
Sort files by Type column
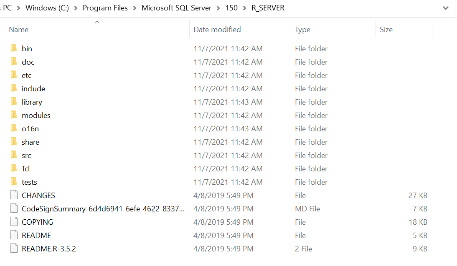click(302, 30)
